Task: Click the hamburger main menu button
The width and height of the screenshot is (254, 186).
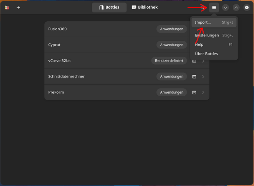Action: coord(214,7)
